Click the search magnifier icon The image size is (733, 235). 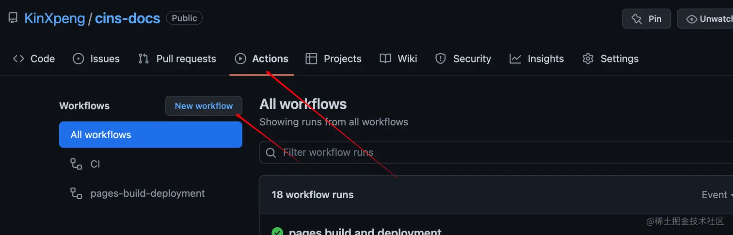tap(271, 153)
